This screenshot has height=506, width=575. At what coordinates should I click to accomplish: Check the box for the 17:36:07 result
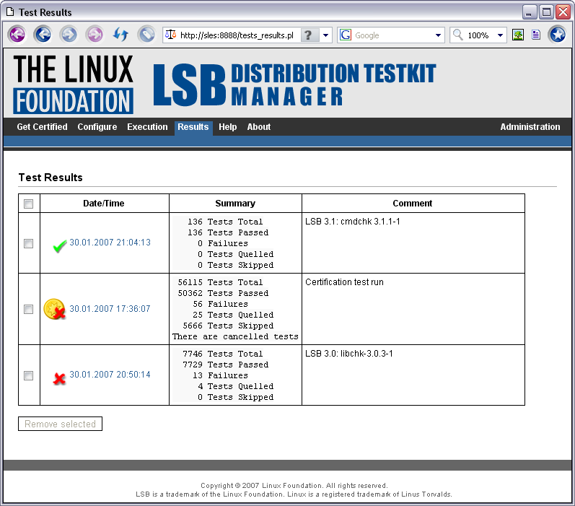coord(29,310)
